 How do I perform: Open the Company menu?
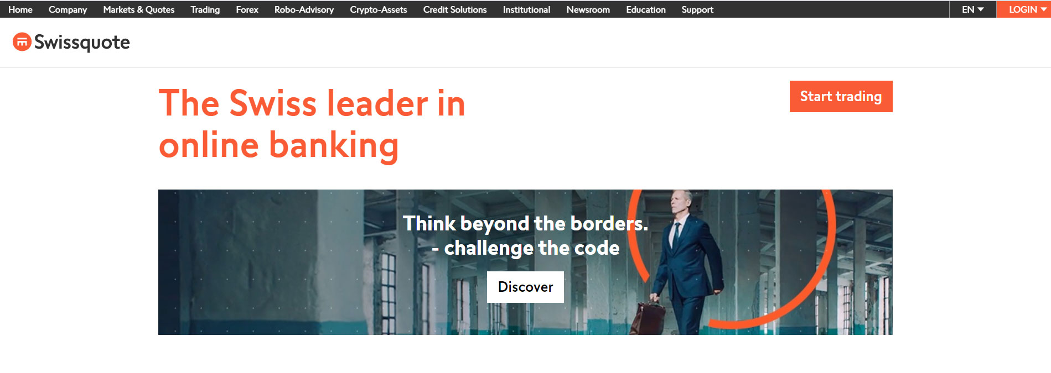pos(68,9)
